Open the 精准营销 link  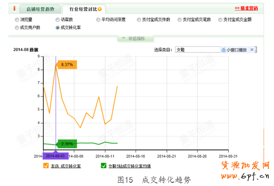(x=246, y=8)
